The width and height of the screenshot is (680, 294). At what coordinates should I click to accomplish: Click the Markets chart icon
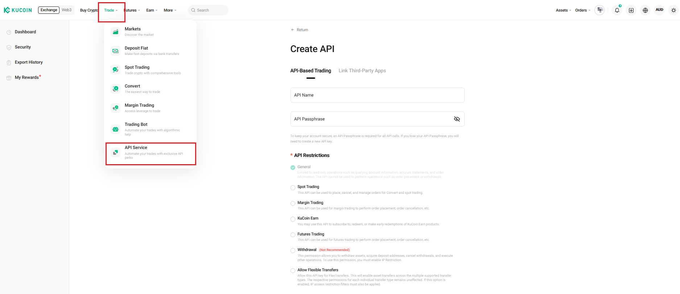tap(115, 32)
